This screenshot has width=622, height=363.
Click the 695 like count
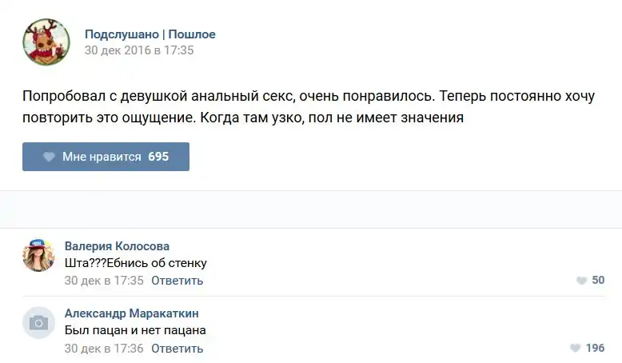coord(158,157)
